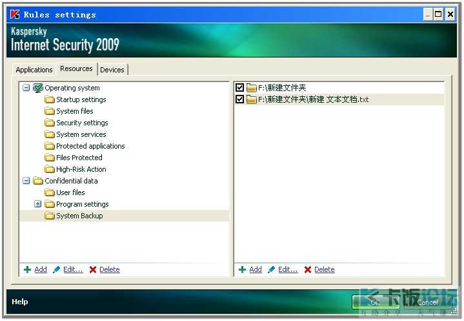The width and height of the screenshot is (464, 321).
Task: Switch to the Applications tab
Action: (x=34, y=70)
